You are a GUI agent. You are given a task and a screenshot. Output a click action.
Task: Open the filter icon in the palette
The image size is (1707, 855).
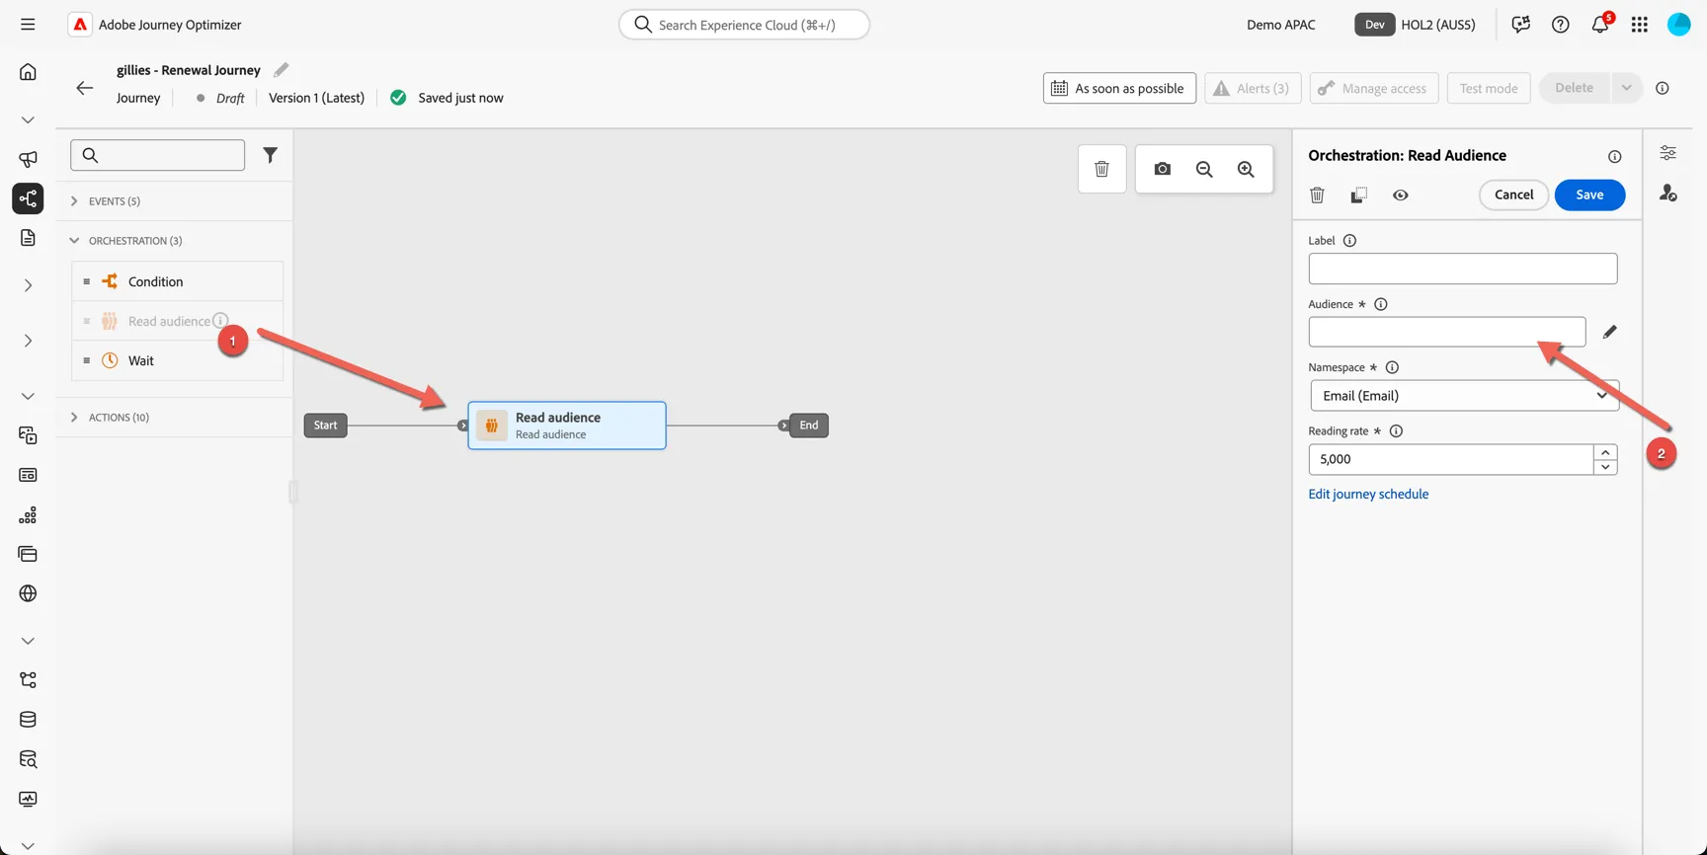270,155
